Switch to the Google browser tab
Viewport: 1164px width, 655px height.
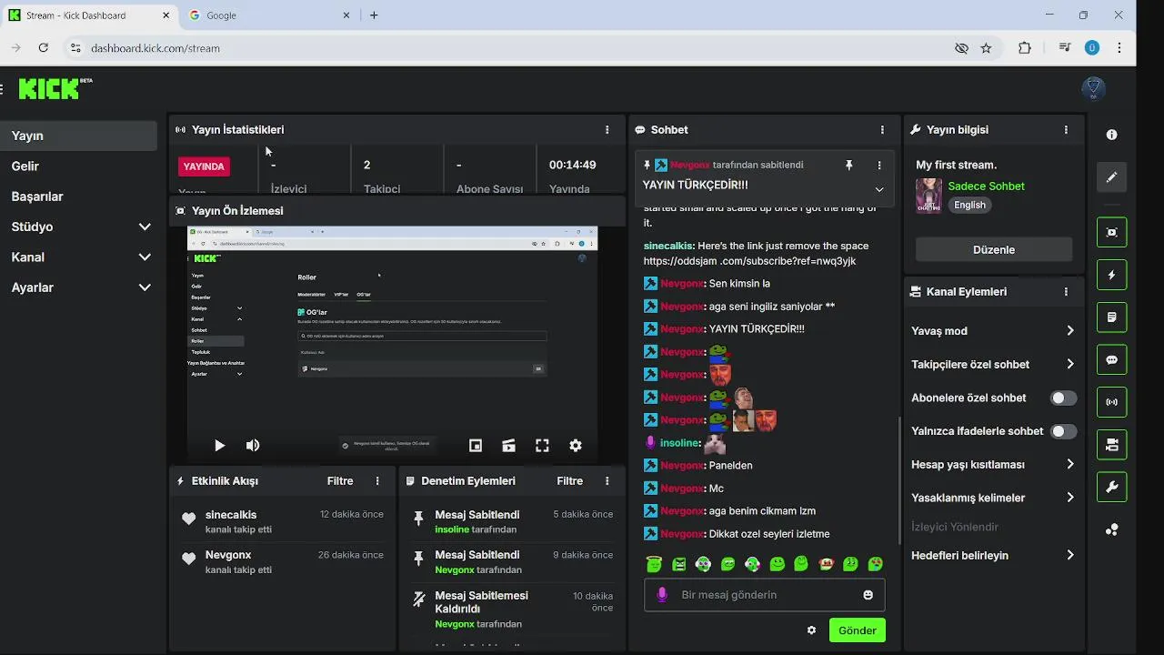[x=268, y=15]
